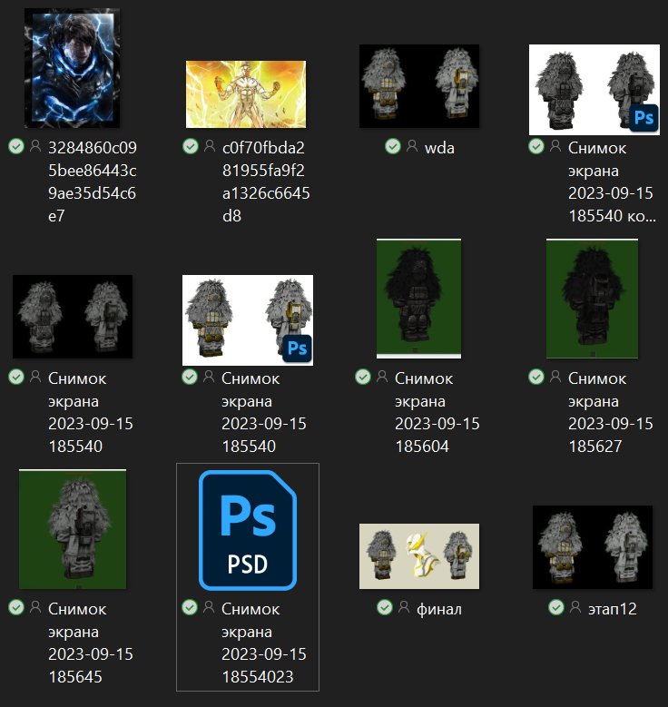Click shared person icon next to wda
This screenshot has height=707, width=668.
click(x=412, y=146)
